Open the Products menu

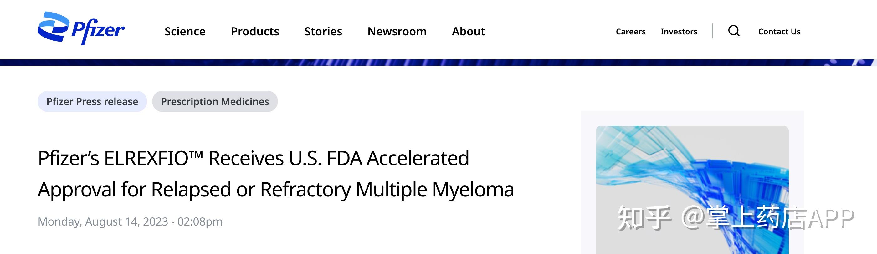coord(255,31)
